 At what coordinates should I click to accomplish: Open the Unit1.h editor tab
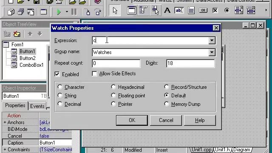pyautogui.click(x=223, y=150)
